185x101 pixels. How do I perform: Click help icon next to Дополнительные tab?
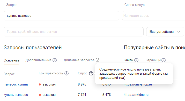point(55,60)
